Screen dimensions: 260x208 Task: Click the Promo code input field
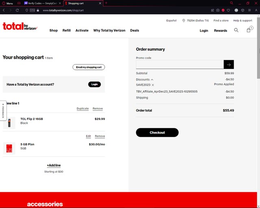pyautogui.click(x=180, y=65)
